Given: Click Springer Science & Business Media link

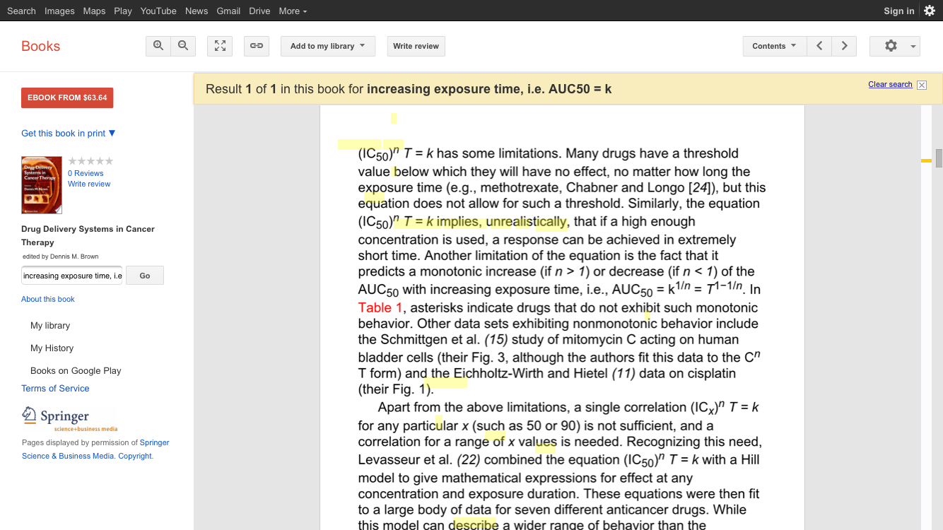Looking at the screenshot, I should (x=95, y=449).
